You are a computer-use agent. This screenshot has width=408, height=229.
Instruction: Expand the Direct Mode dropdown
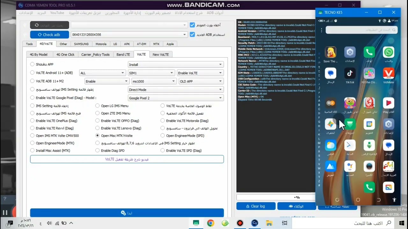click(x=176, y=90)
